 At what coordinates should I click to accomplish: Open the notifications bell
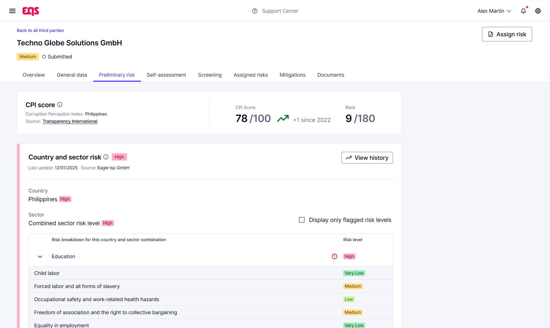coord(523,11)
